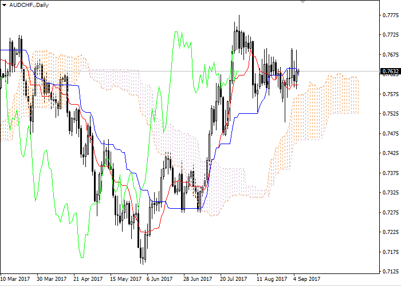Click the 0.7275 price level label
The image size is (401, 286).
(391, 212)
